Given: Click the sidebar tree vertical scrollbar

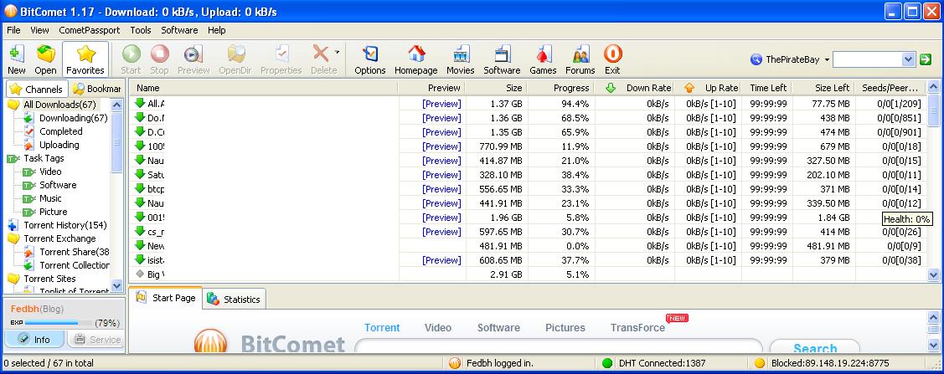Looking at the screenshot, I should point(116,196).
